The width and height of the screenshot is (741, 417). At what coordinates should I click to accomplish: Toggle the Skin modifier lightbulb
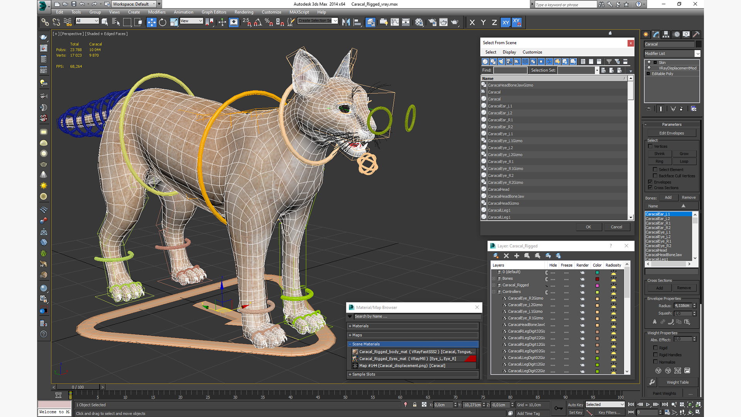[x=649, y=62]
